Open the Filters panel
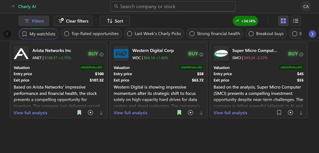This screenshot has width=319, height=153. pos(34,21)
